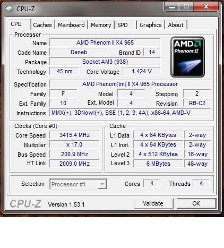Select the CPU tab

pos(16,24)
